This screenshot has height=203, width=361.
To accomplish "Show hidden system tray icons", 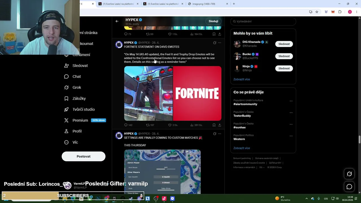I will 307,198.
